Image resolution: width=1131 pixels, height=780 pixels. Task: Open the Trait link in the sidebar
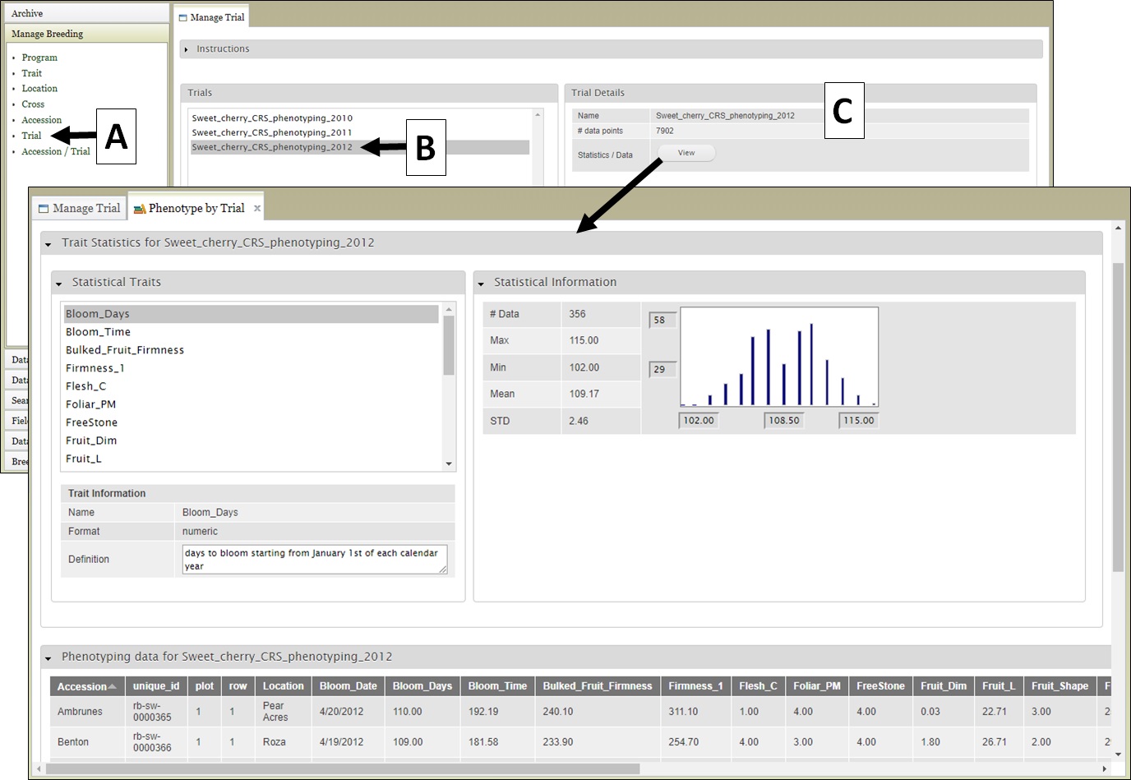coord(31,73)
